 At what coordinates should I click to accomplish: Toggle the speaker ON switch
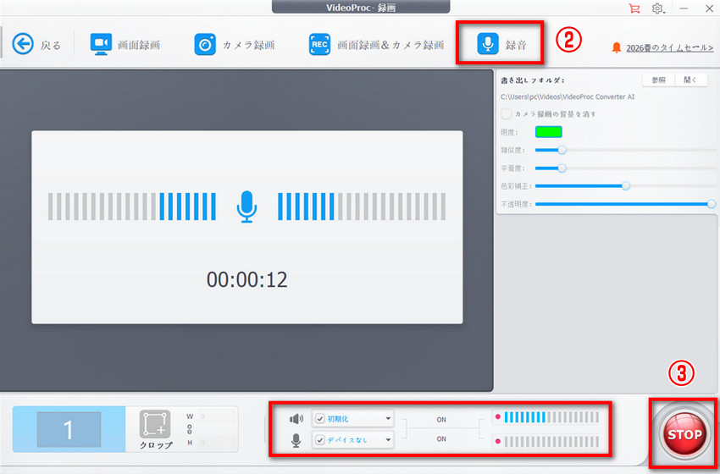pos(441,419)
